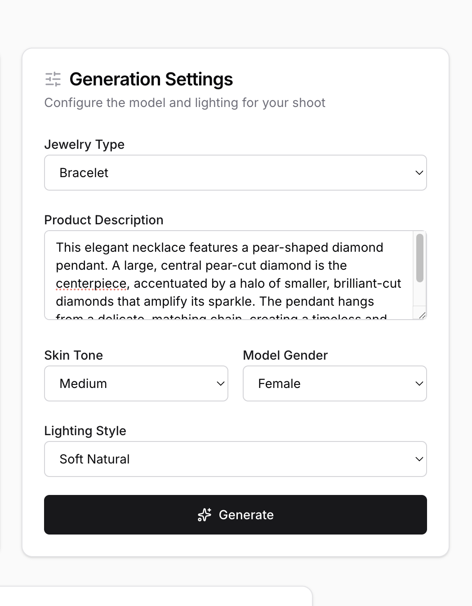Click the Jewelry Type chevron arrow
472x606 pixels.
(419, 173)
